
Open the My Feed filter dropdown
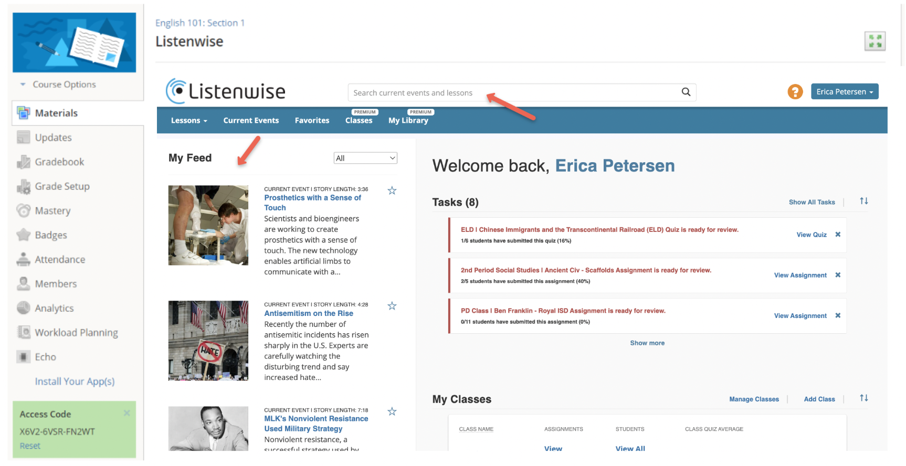[x=365, y=158]
